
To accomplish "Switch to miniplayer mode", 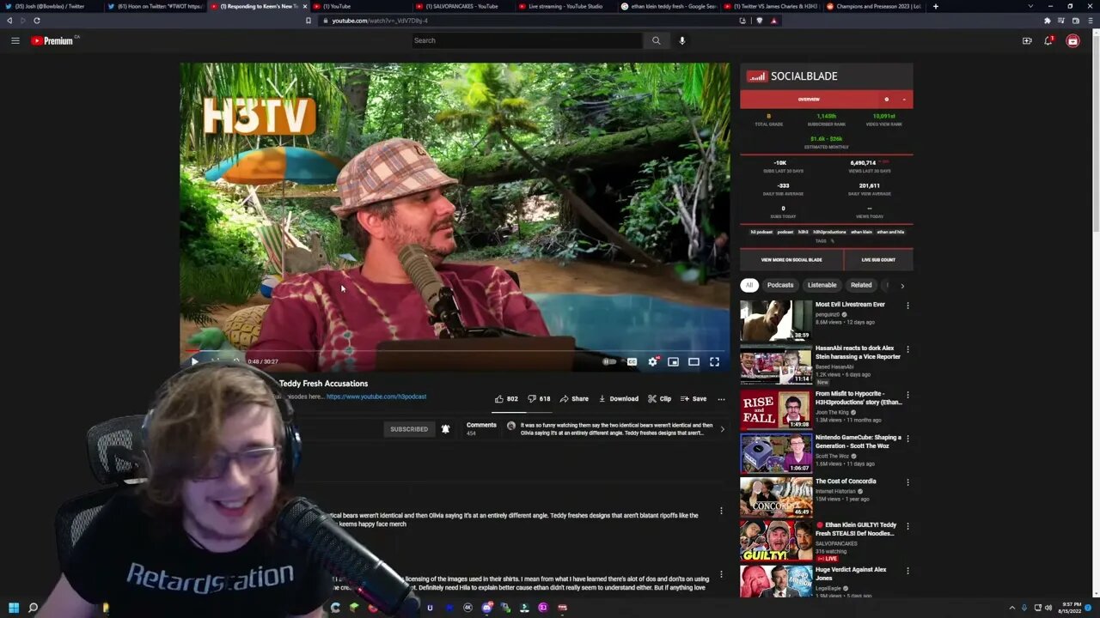I will pyautogui.click(x=673, y=361).
